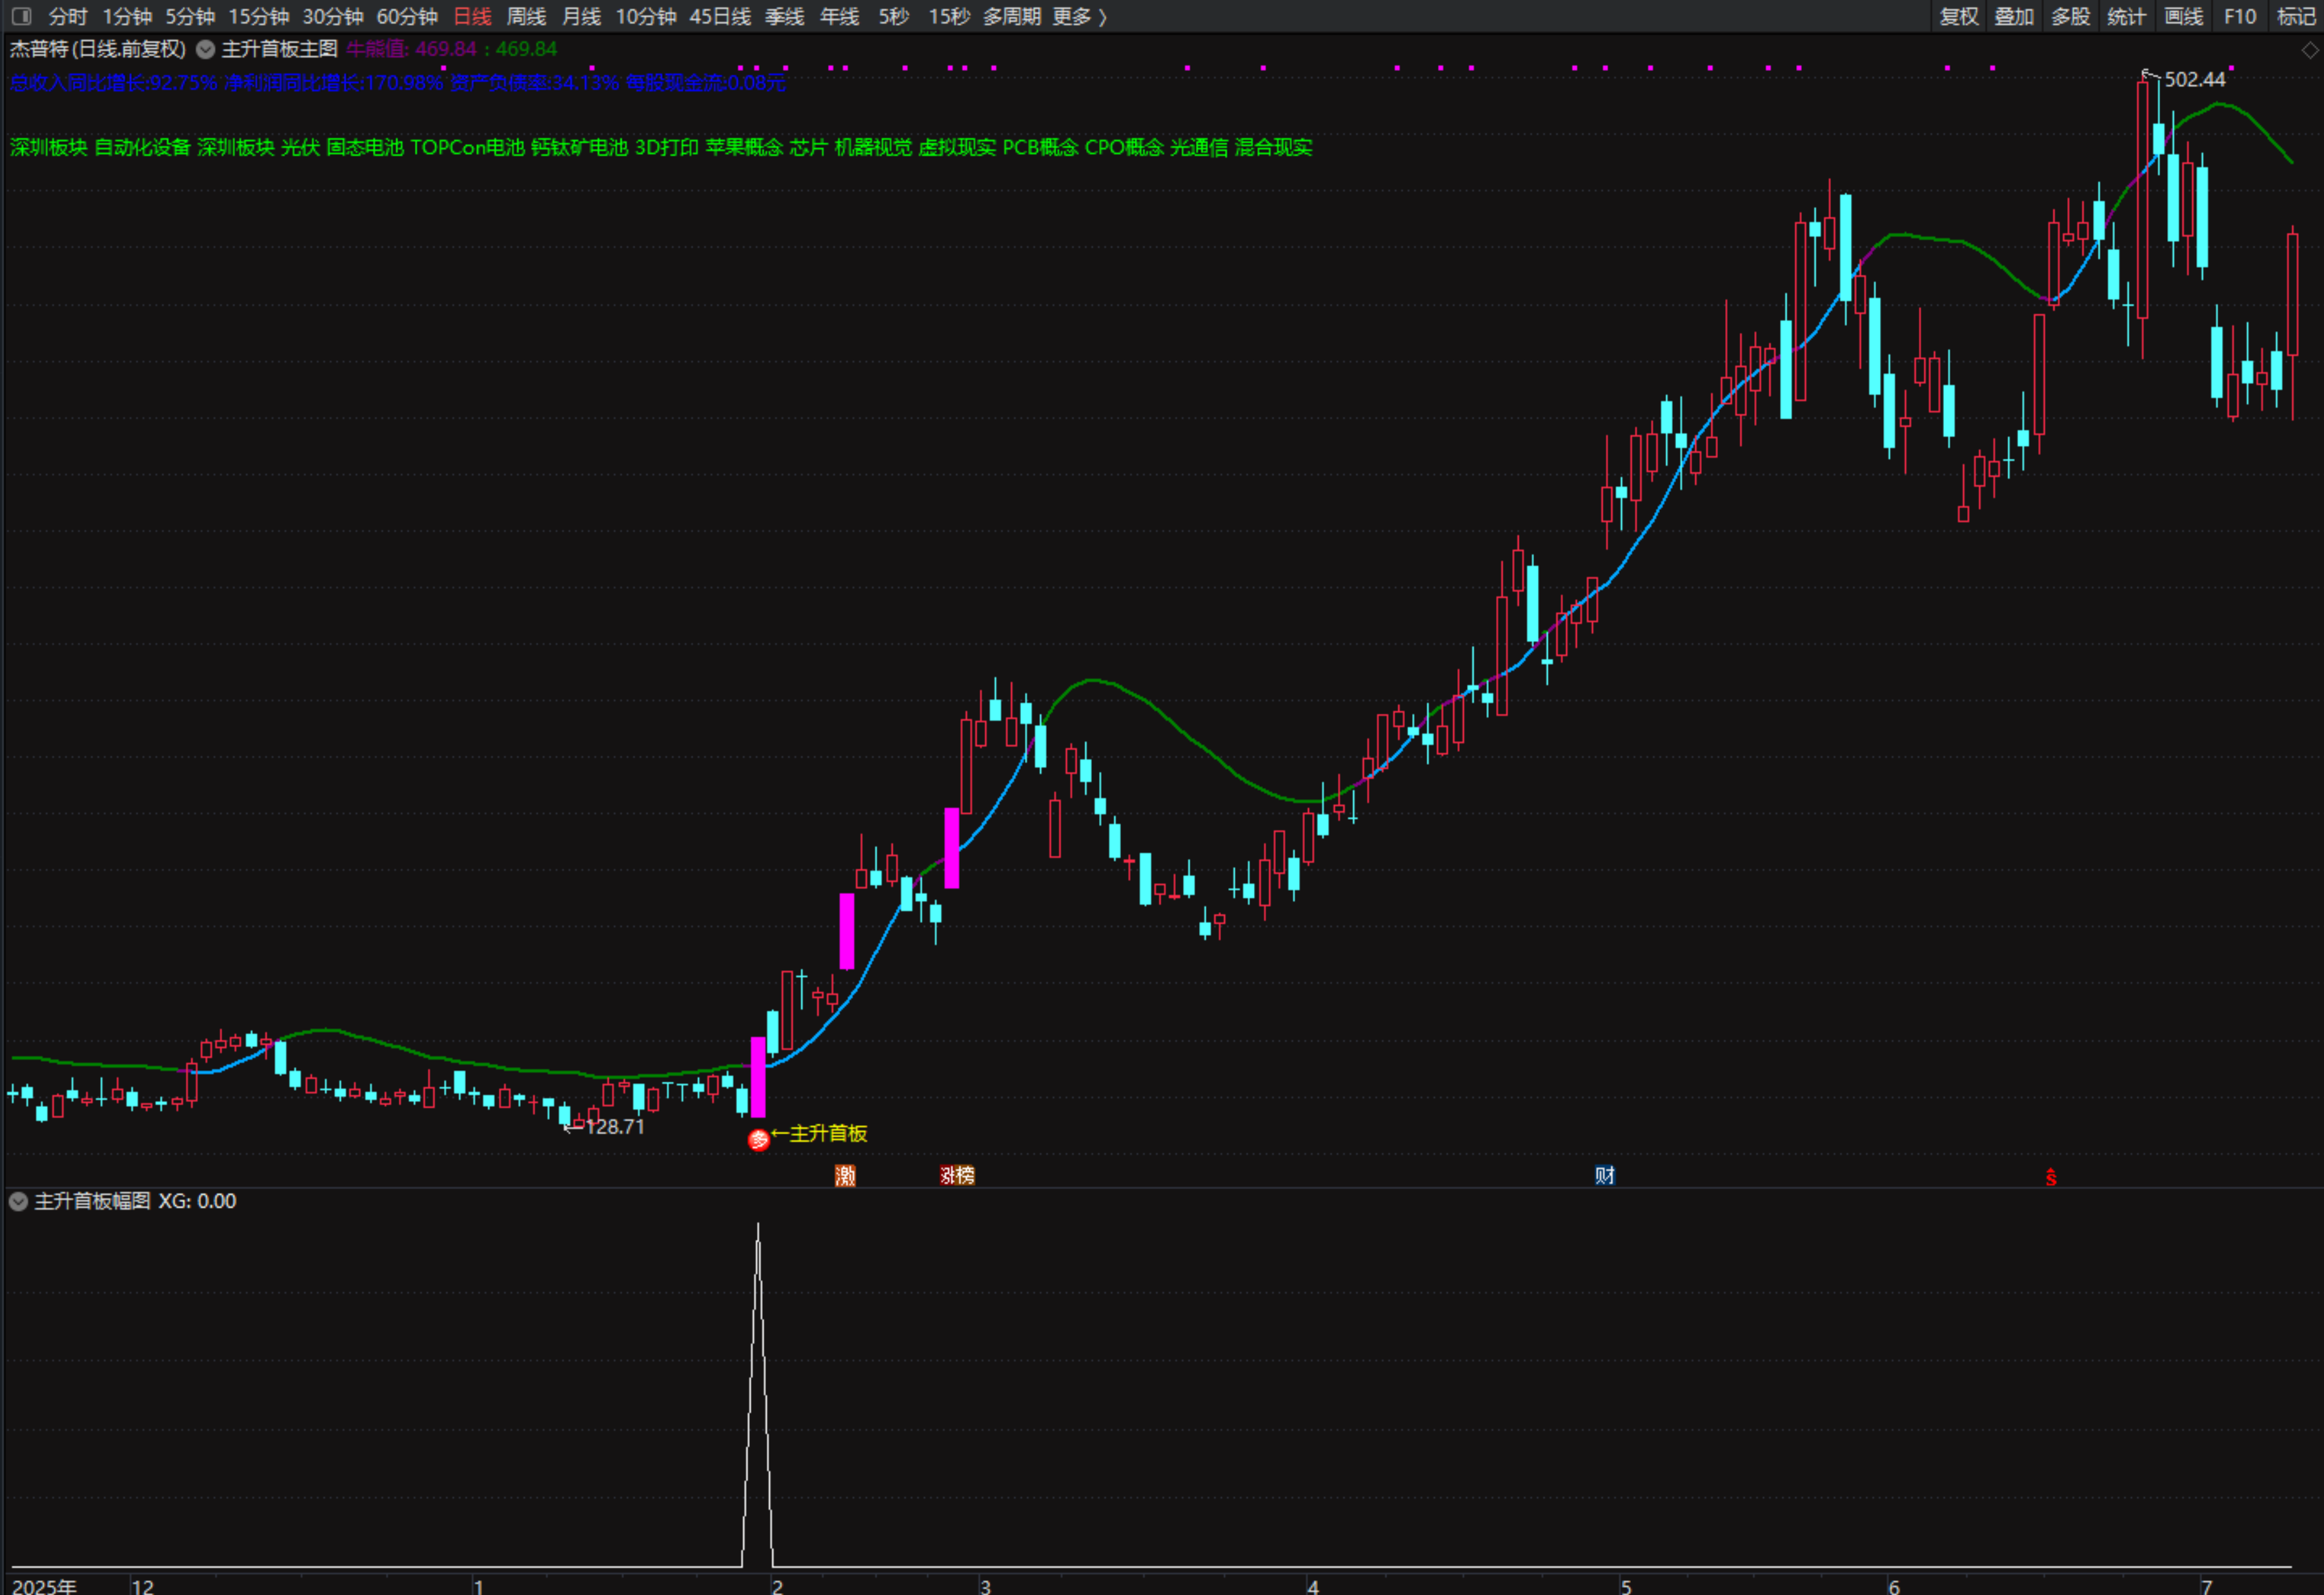Image resolution: width=2324 pixels, height=1595 pixels.
Task: Click the XG: 0.00 indicator value
Action: pyautogui.click(x=197, y=1201)
